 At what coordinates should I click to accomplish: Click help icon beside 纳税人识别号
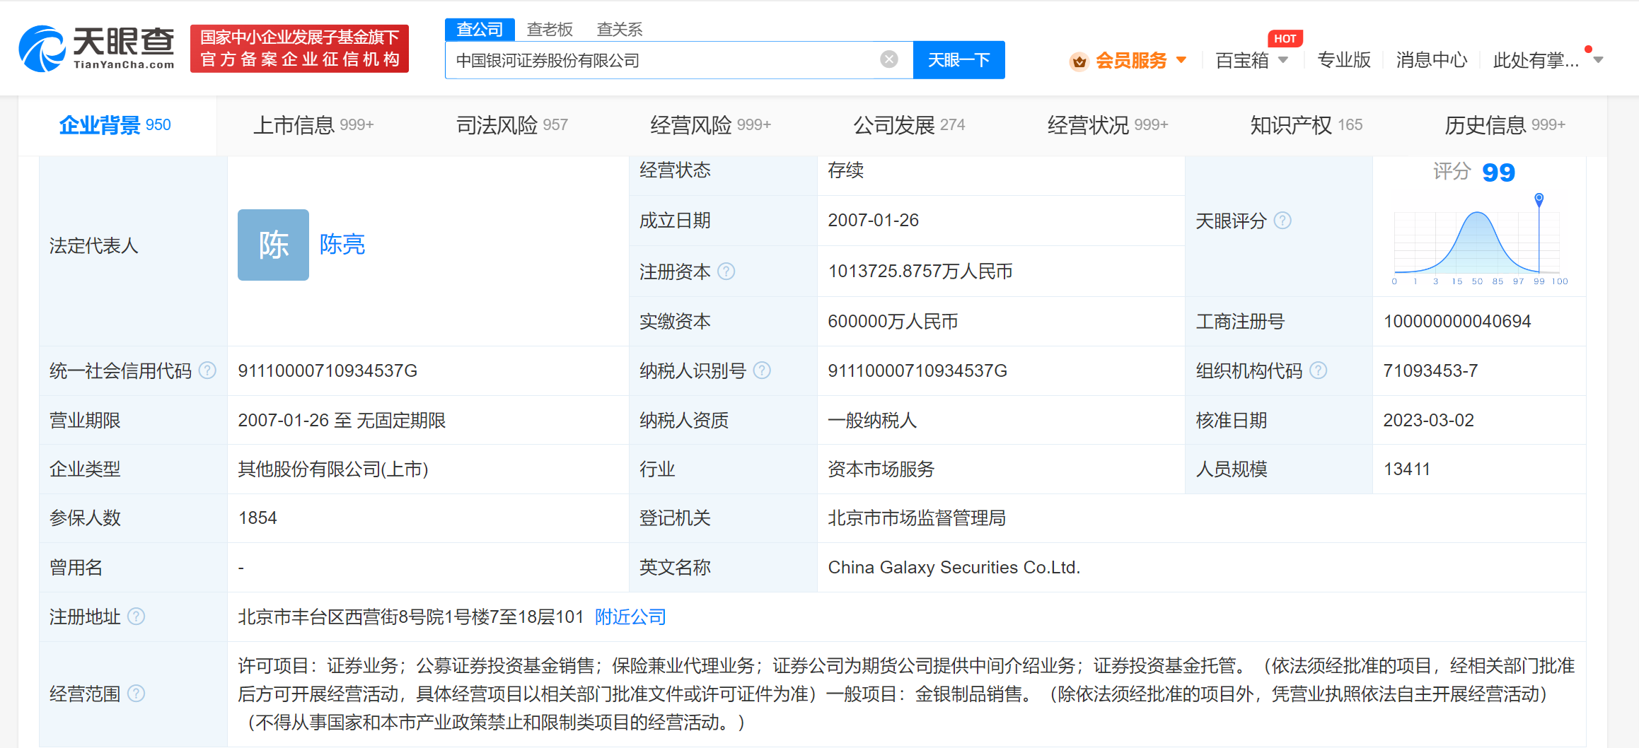point(762,370)
